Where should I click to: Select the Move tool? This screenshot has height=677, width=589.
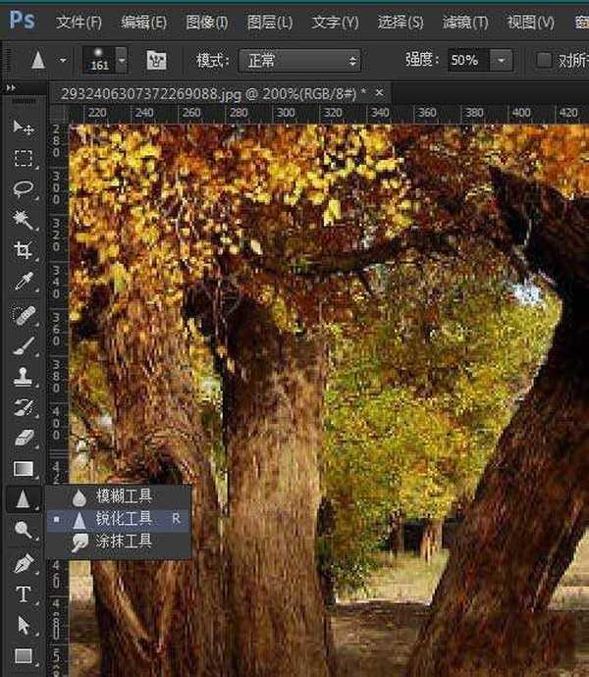click(24, 128)
